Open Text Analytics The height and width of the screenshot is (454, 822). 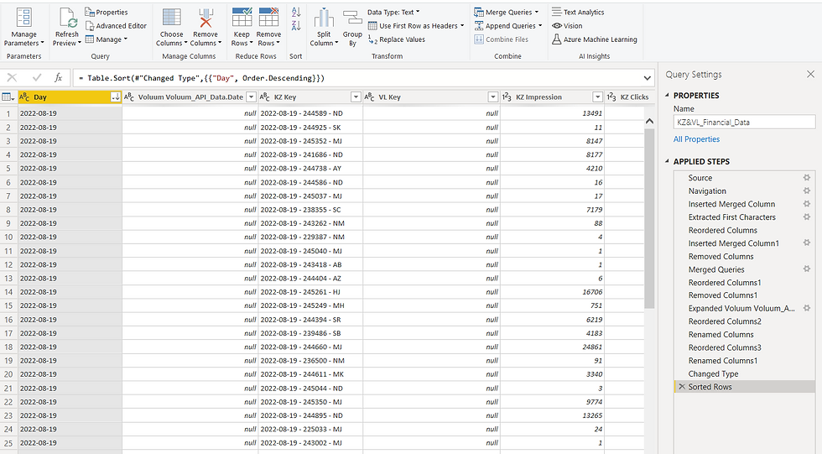coord(578,12)
